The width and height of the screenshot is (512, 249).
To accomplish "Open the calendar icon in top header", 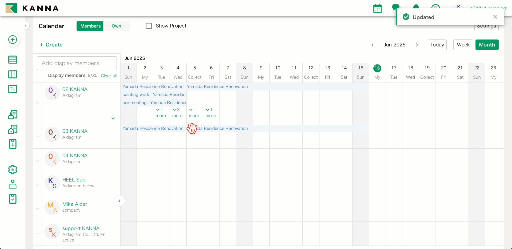I will click(377, 9).
